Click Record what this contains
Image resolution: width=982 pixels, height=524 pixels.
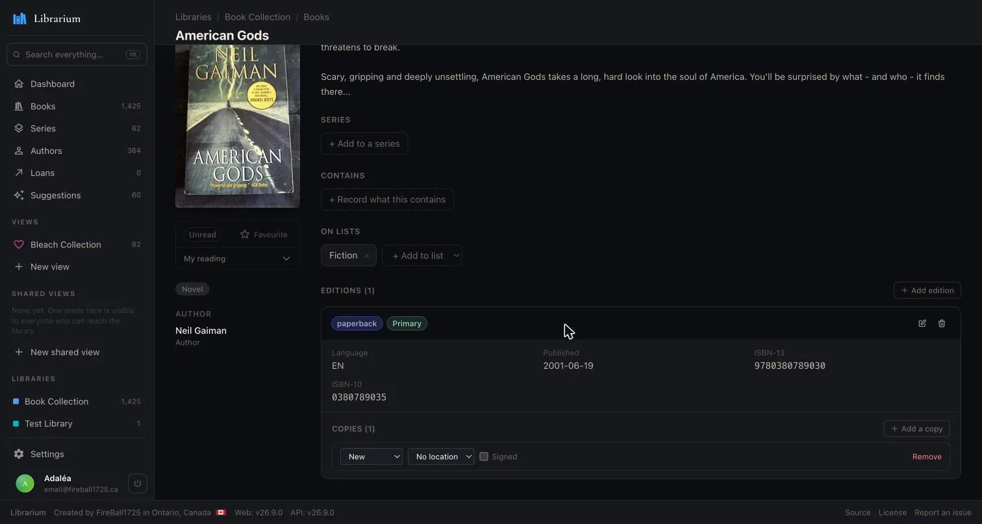click(387, 199)
